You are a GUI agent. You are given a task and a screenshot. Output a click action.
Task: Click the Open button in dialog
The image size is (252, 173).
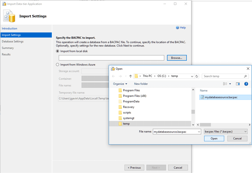(x=214, y=138)
